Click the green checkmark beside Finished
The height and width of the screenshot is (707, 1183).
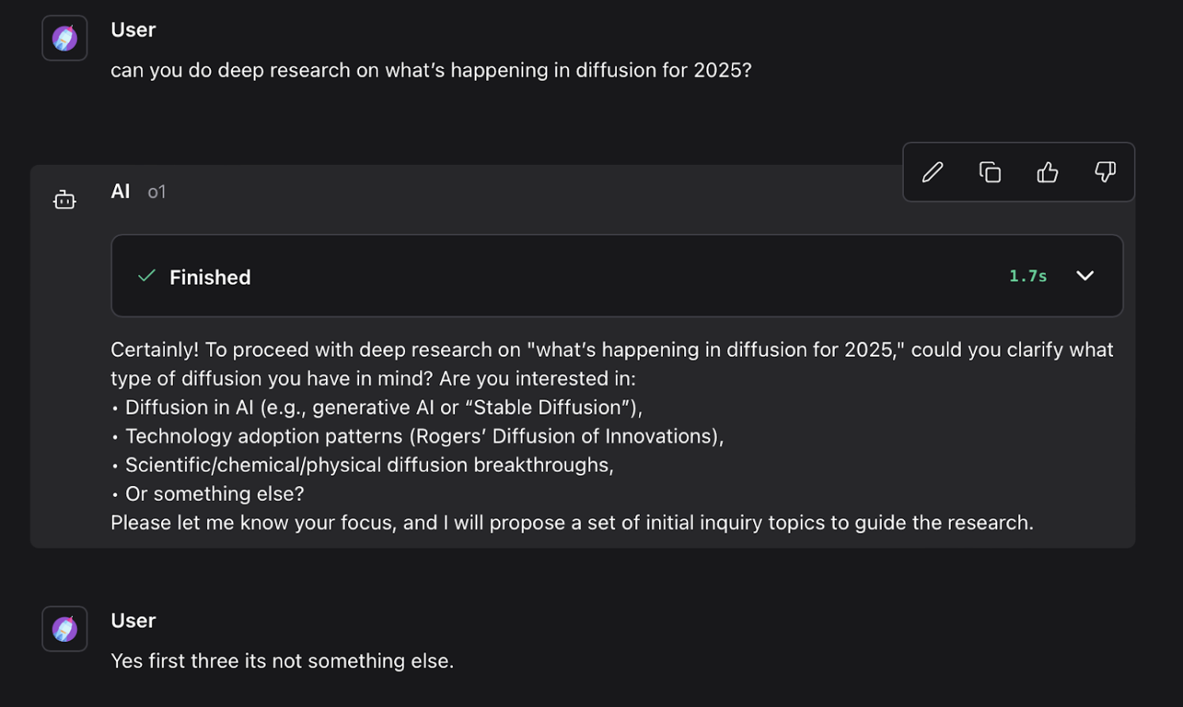pyautogui.click(x=147, y=276)
